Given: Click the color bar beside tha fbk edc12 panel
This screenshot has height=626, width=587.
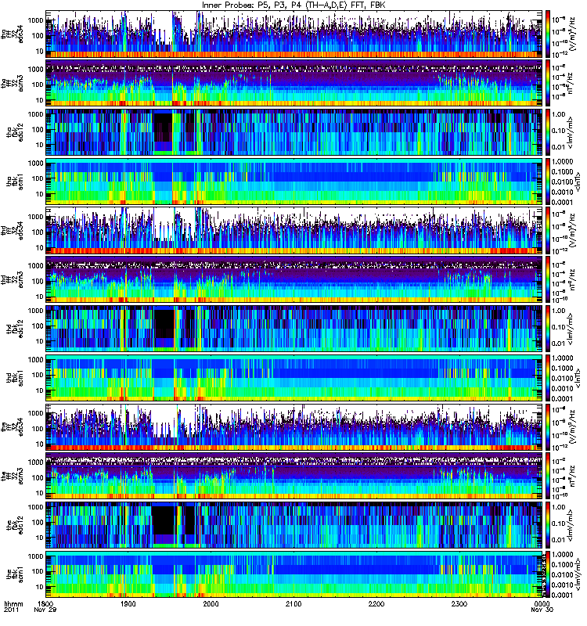Looking at the screenshot, I should 547,132.
